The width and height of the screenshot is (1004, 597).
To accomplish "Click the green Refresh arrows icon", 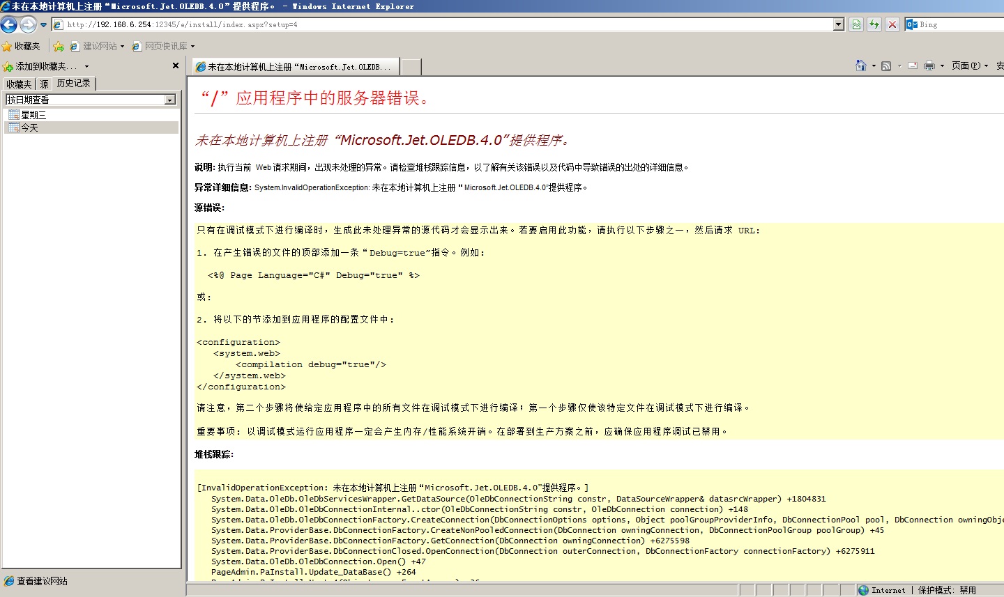I will (x=874, y=24).
